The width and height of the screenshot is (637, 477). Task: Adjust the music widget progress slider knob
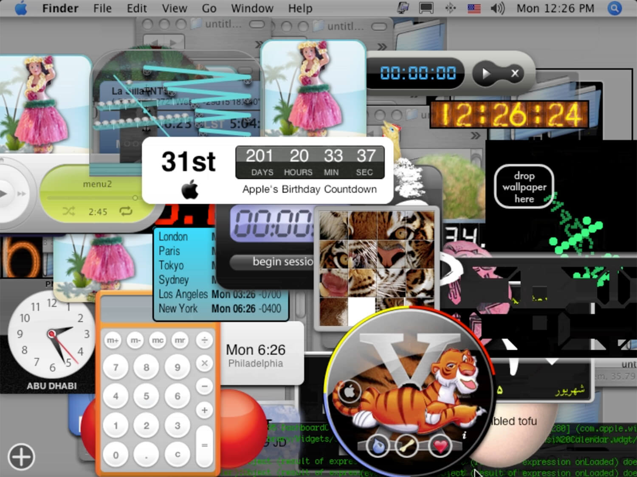coord(135,198)
